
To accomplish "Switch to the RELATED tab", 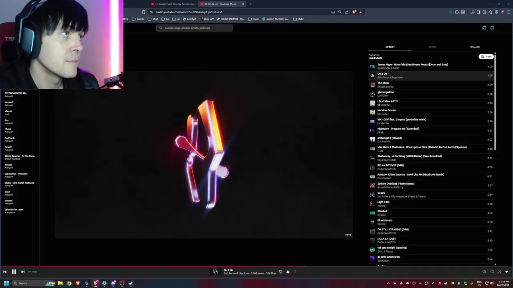I will click(x=475, y=47).
